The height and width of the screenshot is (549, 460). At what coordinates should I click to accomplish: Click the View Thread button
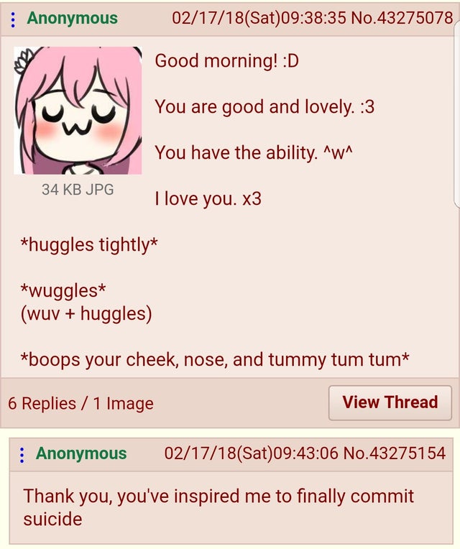[x=390, y=402]
